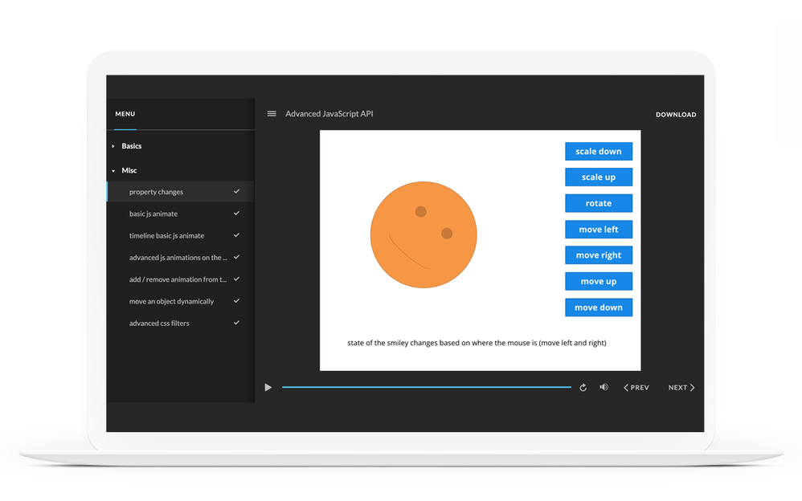Click the DOWNLOAD link
The height and width of the screenshot is (501, 802).
point(676,115)
